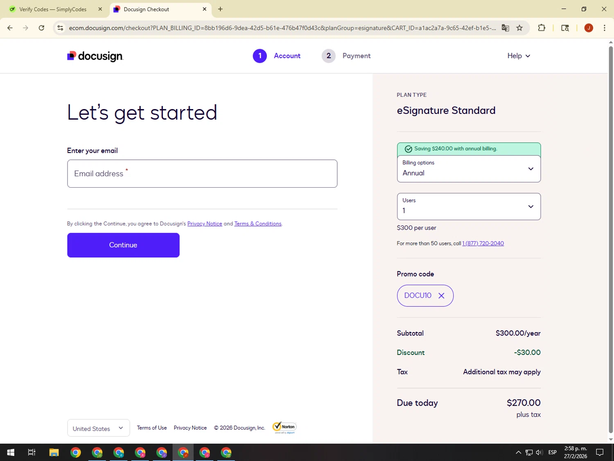Open the network tray icon
Screen dimensions: 614x461
(x=529, y=452)
